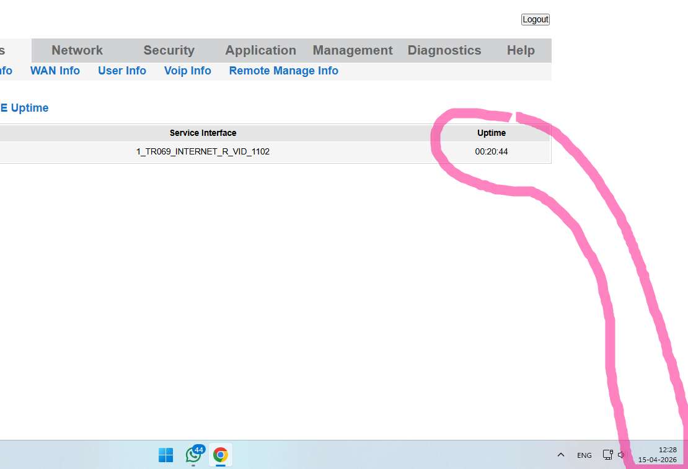Open the Security tab
Image resolution: width=688 pixels, height=469 pixels.
(169, 50)
